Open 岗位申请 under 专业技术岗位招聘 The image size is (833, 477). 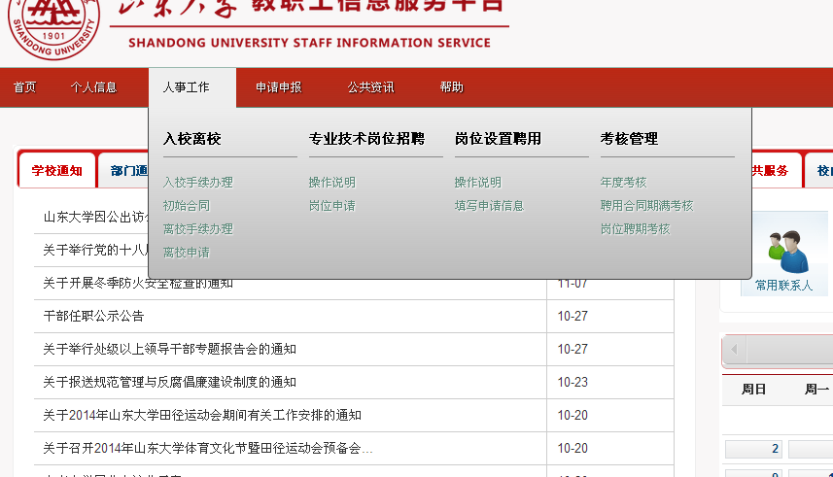pos(331,206)
